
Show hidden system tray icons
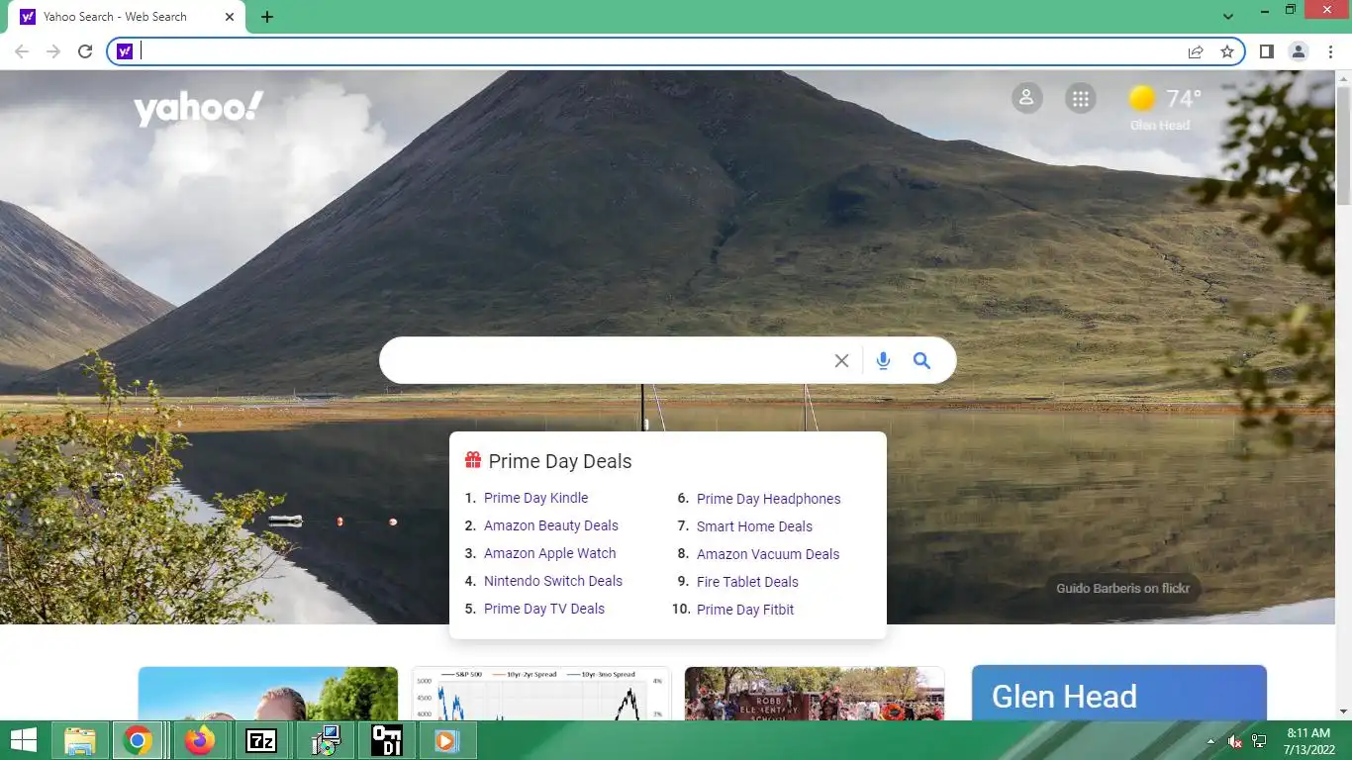pyautogui.click(x=1210, y=741)
